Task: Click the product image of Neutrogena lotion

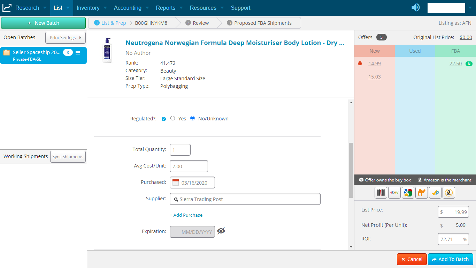Action: click(x=107, y=50)
